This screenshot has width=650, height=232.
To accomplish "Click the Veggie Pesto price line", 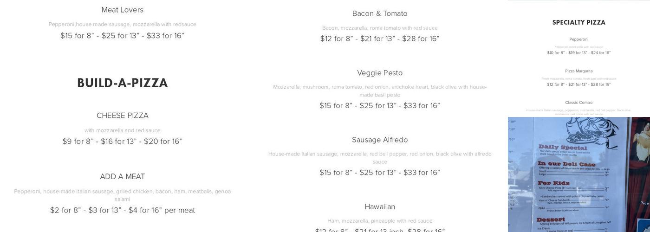I will 380,106.
